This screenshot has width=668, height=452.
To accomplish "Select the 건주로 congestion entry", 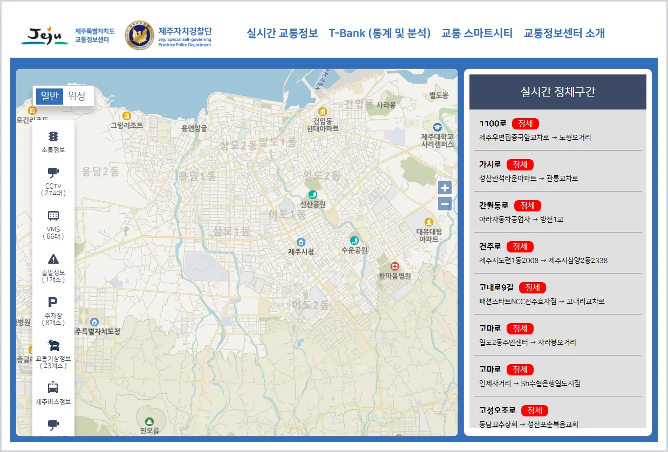I will click(558, 253).
